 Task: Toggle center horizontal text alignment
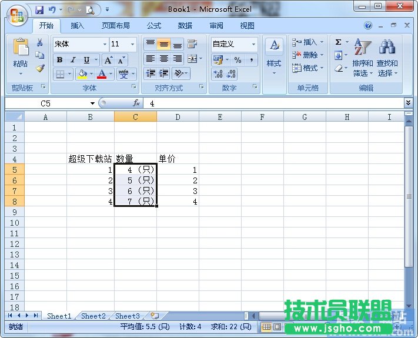tap(164, 59)
